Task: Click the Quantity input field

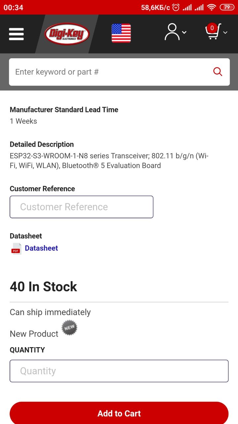Action: 119,371
